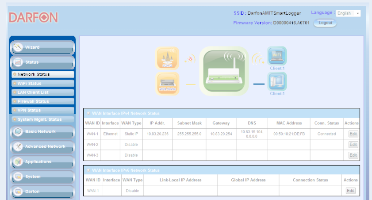Edit the IPv4 WAN-1 interface
The height and width of the screenshot is (200, 372).
coord(353,134)
